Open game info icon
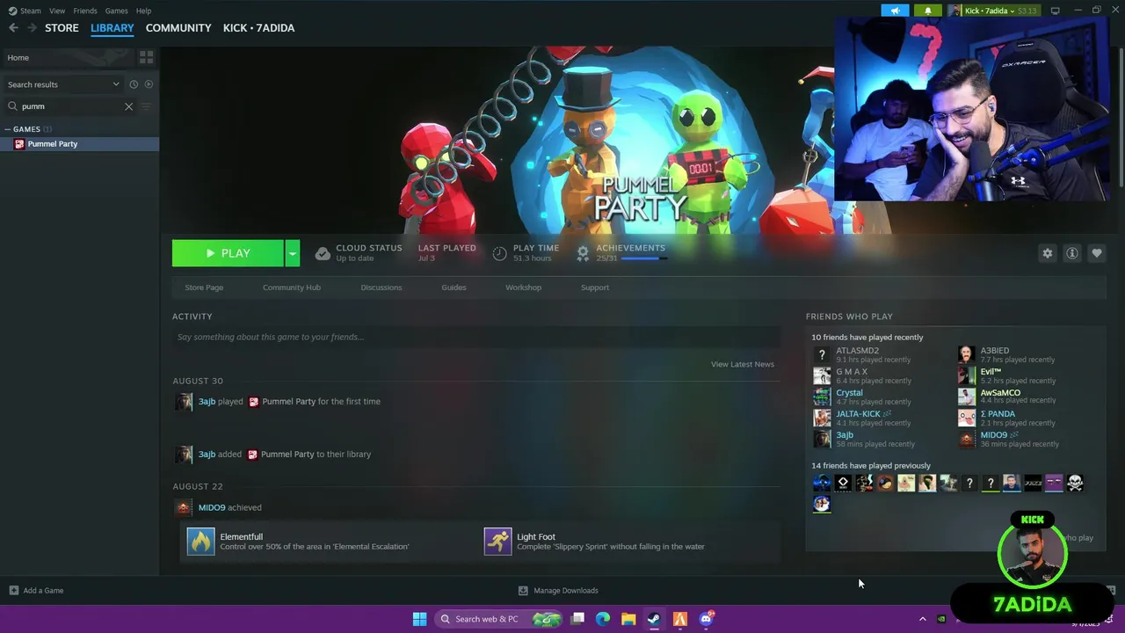Image resolution: width=1125 pixels, height=633 pixels. [1071, 253]
